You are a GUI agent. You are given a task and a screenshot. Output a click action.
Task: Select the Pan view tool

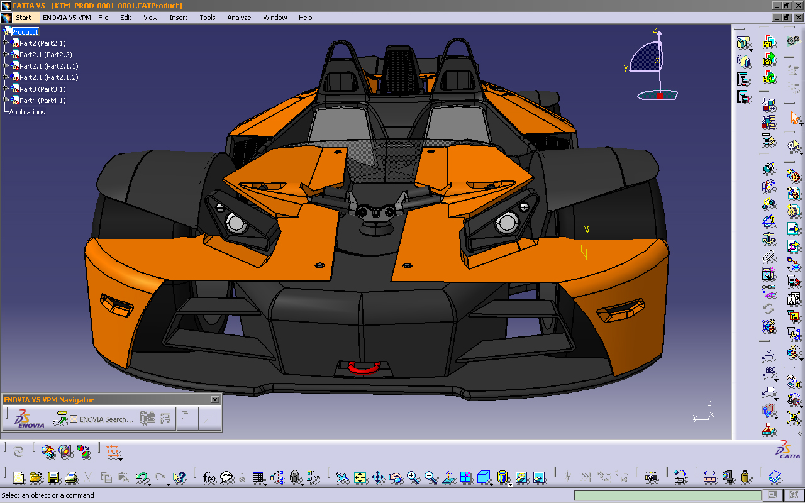(x=378, y=478)
